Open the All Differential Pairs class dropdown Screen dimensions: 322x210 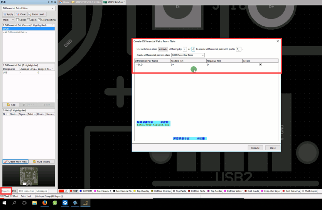188,55
